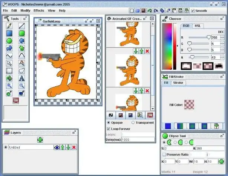This screenshot has height=176, width=228.
Task: Switch to the HSL tab
Action: [198, 26]
